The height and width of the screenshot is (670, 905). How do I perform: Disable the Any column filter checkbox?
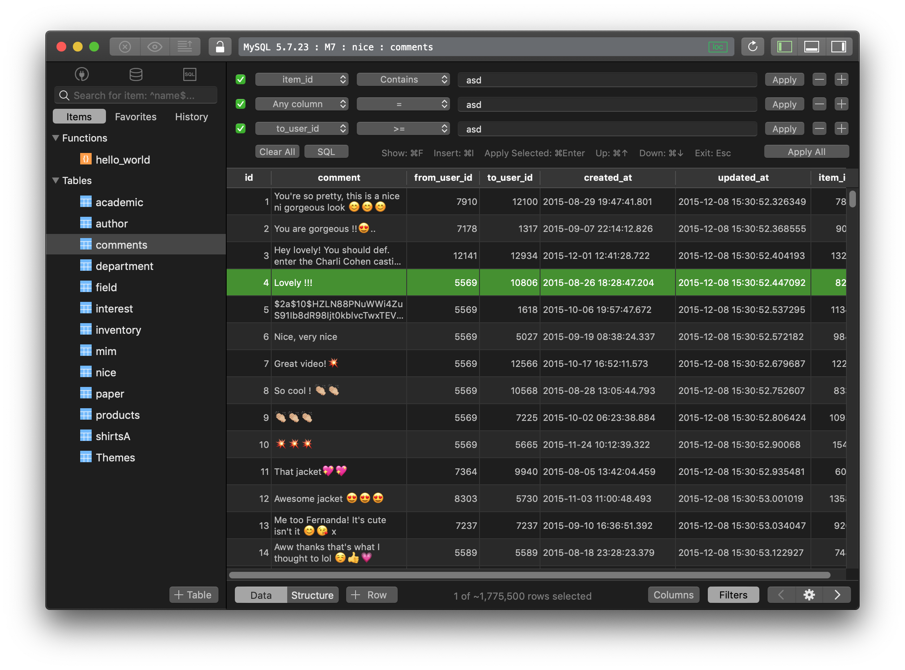(x=240, y=104)
